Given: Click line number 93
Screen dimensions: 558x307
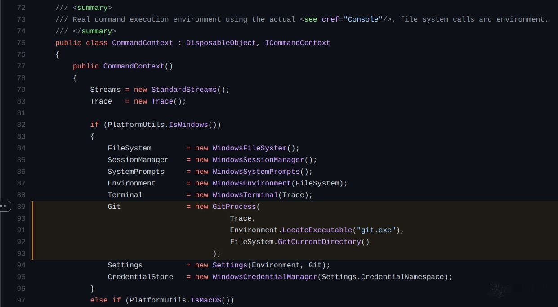Looking at the screenshot, I should click(21, 253).
